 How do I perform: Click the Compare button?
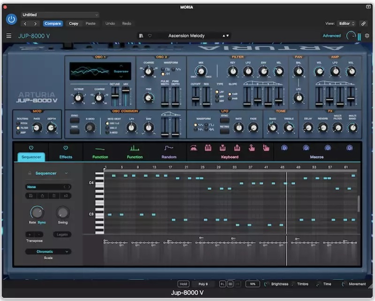53,23
